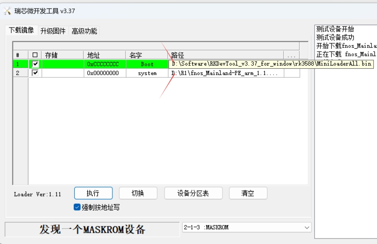This screenshot has width=377, height=244.
Task: Open the 高级功能 tab
Action: (84, 31)
